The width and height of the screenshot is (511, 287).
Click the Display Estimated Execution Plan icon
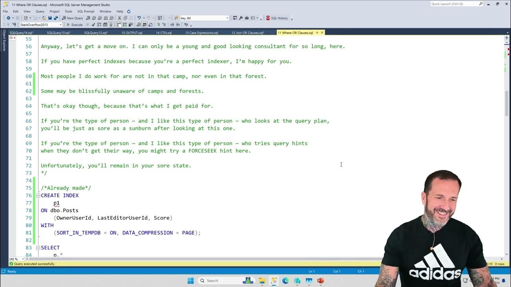tap(99, 25)
